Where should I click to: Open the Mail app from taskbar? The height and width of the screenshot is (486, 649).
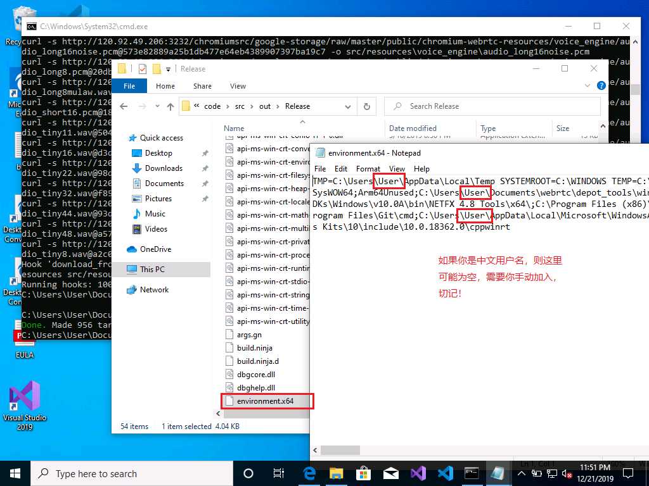pos(390,473)
